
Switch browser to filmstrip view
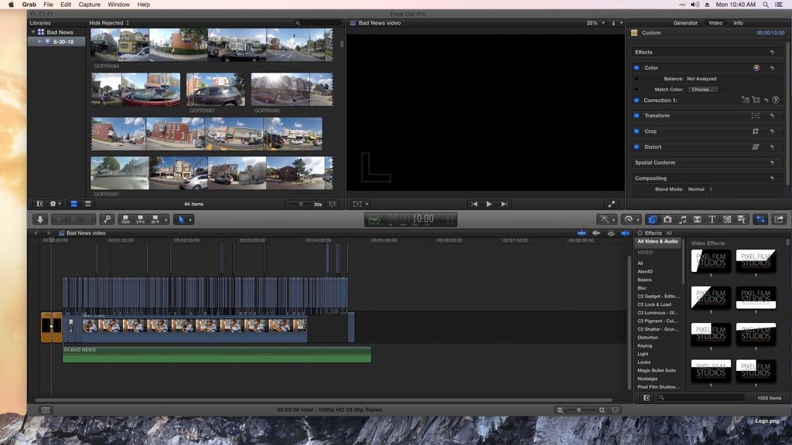(x=73, y=204)
